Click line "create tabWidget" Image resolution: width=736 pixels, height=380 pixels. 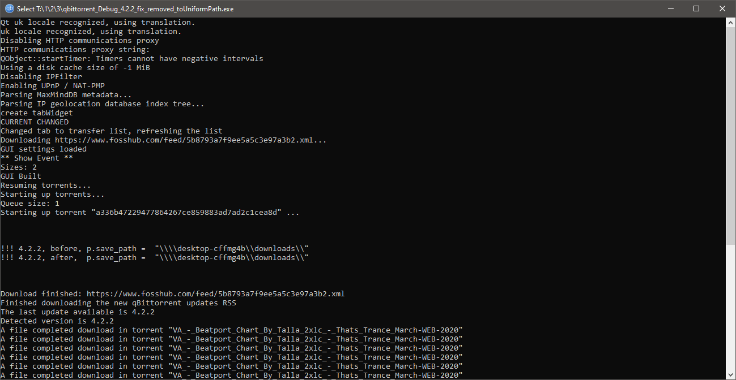coord(37,113)
